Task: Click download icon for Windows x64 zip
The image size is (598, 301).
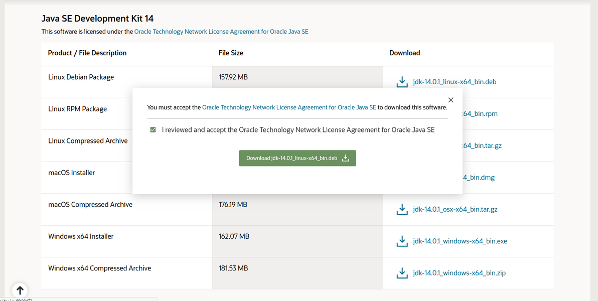Action: pos(402,273)
